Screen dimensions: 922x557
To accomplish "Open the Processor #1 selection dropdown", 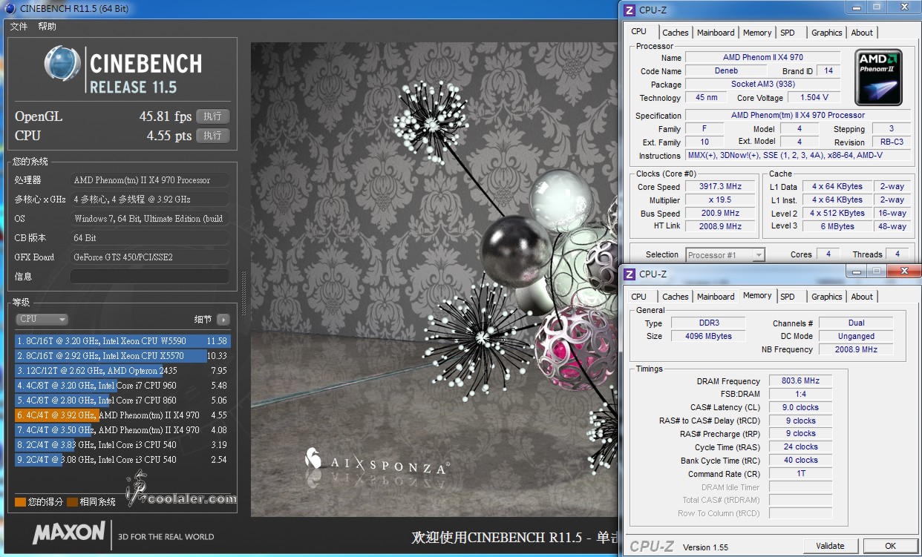I will tap(725, 254).
